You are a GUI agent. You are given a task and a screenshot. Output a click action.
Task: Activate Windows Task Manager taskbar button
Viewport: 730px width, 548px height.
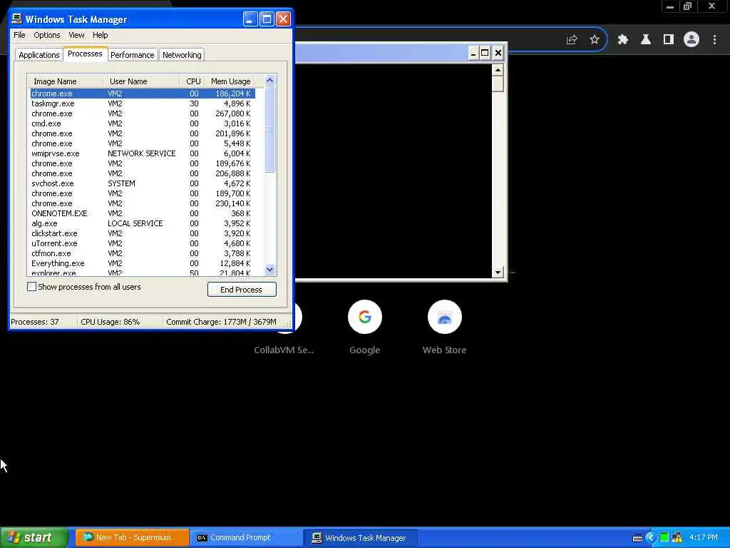(x=361, y=538)
